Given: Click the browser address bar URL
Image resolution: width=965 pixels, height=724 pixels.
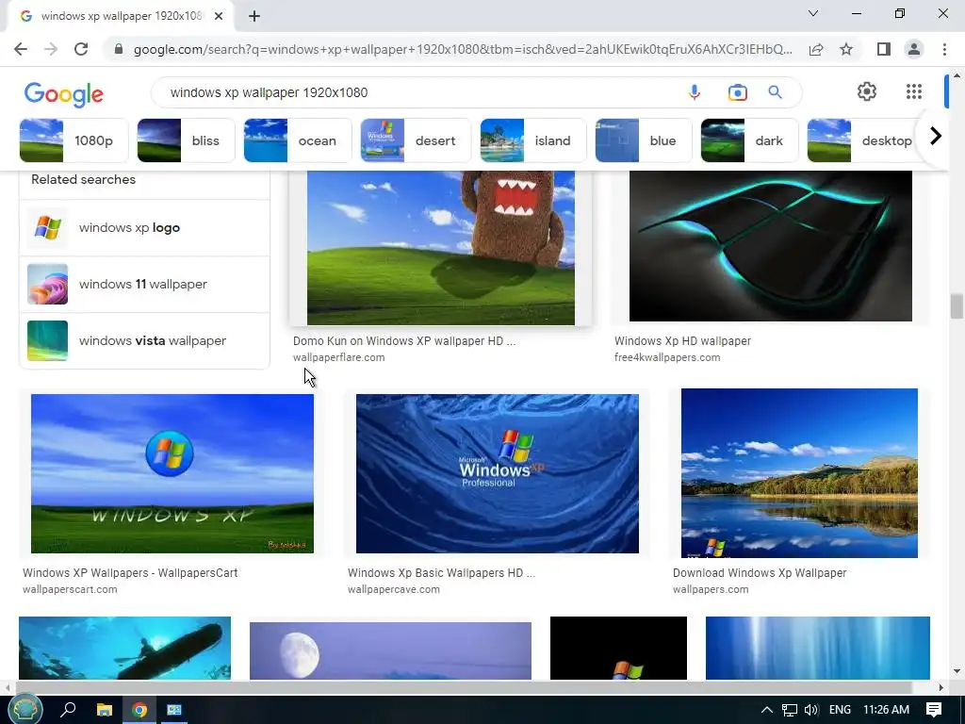Looking at the screenshot, I should pos(463,49).
